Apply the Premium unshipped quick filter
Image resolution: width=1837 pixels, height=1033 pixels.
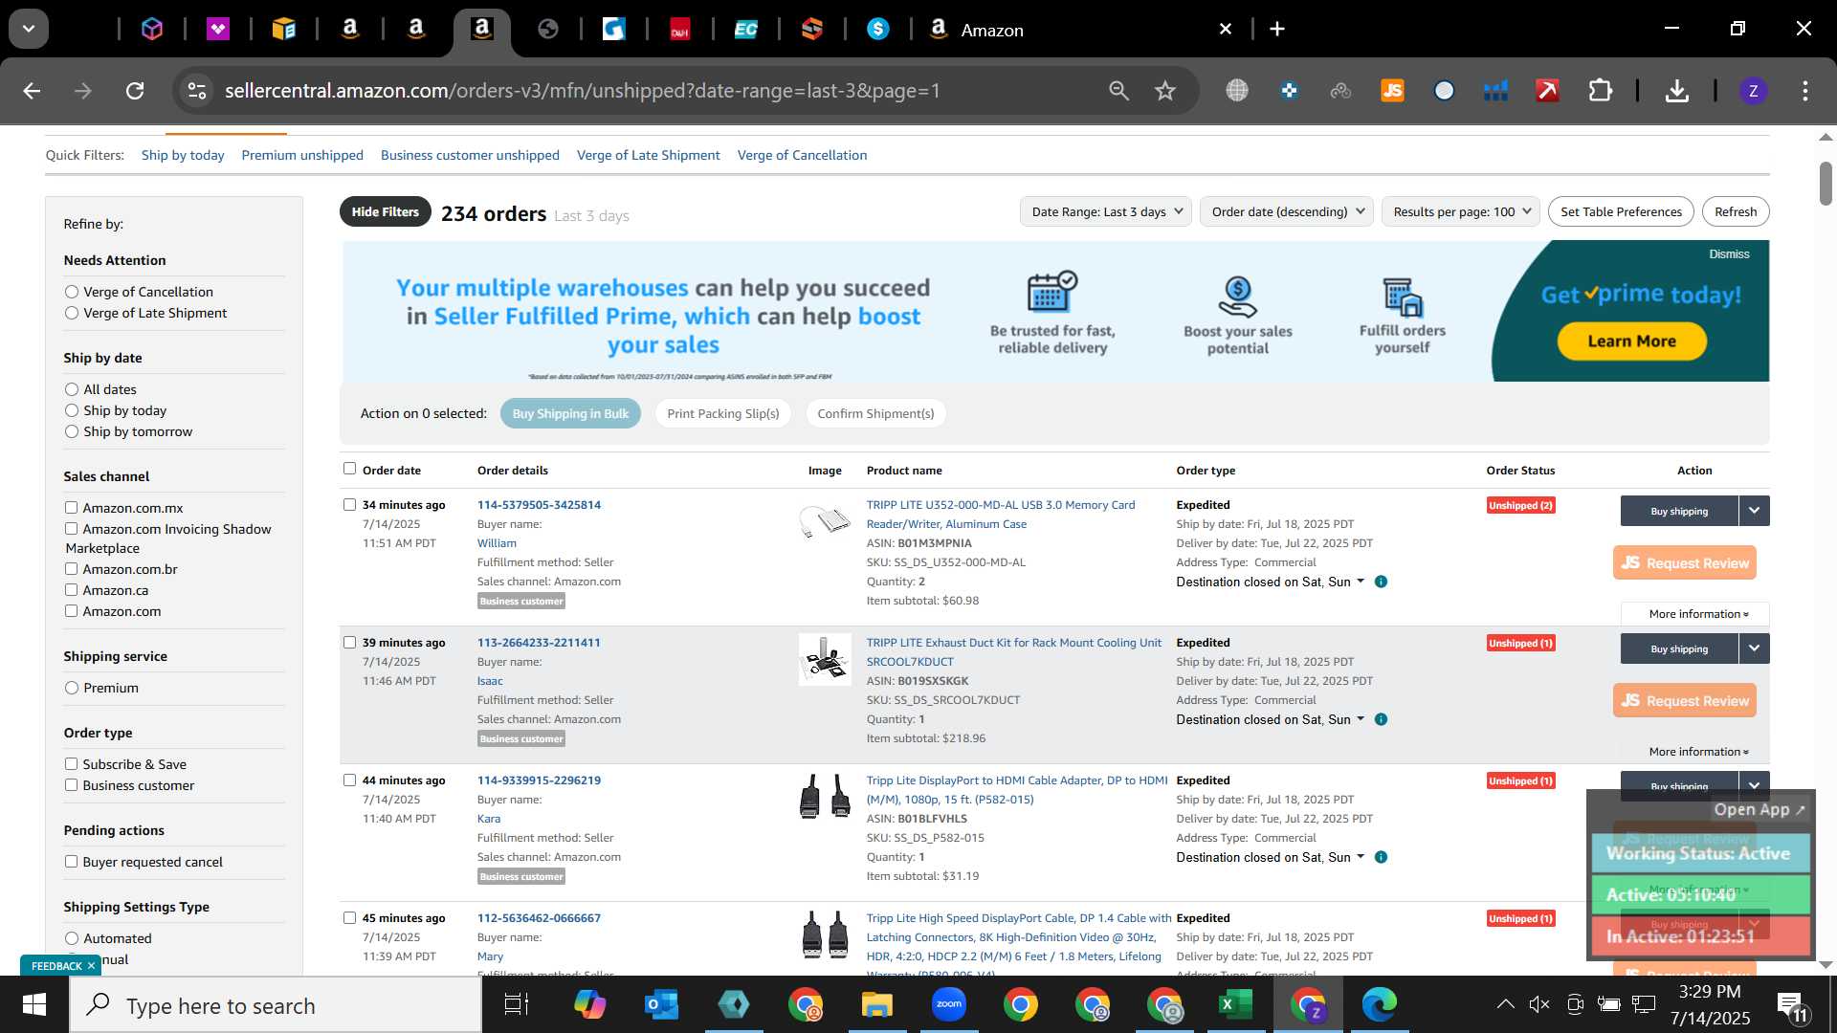[x=302, y=155]
